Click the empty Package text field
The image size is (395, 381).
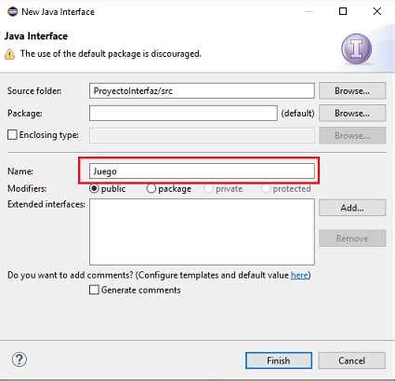tap(183, 113)
